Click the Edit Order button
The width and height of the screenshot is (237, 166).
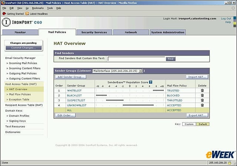click(x=65, y=115)
